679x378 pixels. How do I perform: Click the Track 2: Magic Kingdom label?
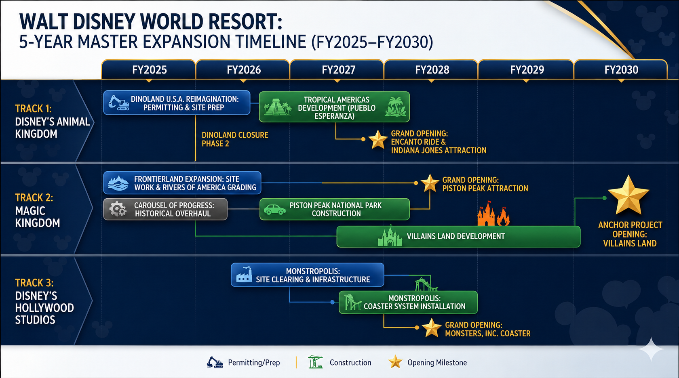38,210
